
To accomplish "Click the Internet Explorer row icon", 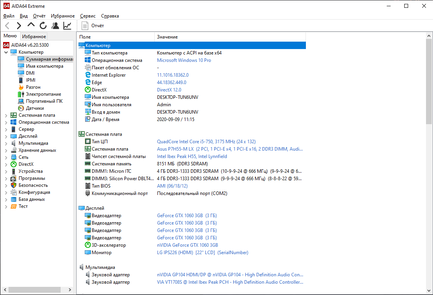I will tap(87, 75).
